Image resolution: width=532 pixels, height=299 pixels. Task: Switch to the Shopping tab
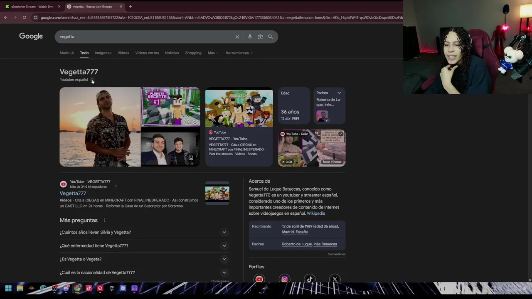coord(193,53)
